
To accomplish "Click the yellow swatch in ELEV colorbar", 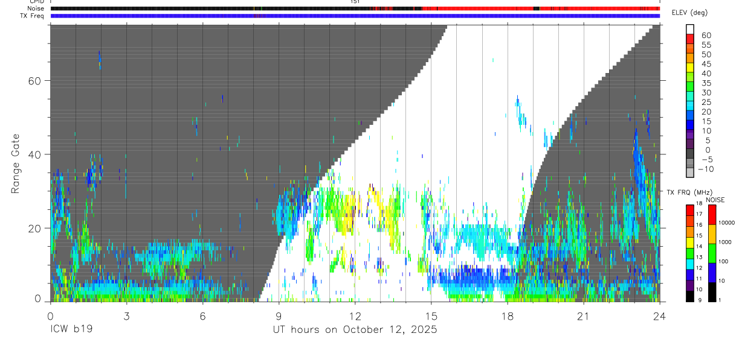I will (691, 66).
